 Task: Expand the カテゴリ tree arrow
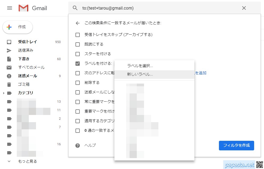pos(4,93)
